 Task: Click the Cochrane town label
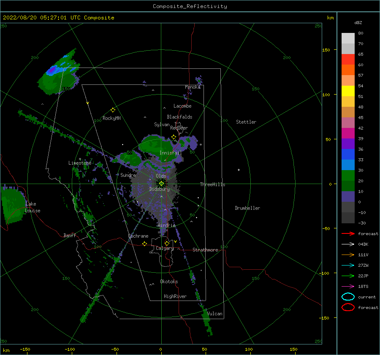coord(138,236)
